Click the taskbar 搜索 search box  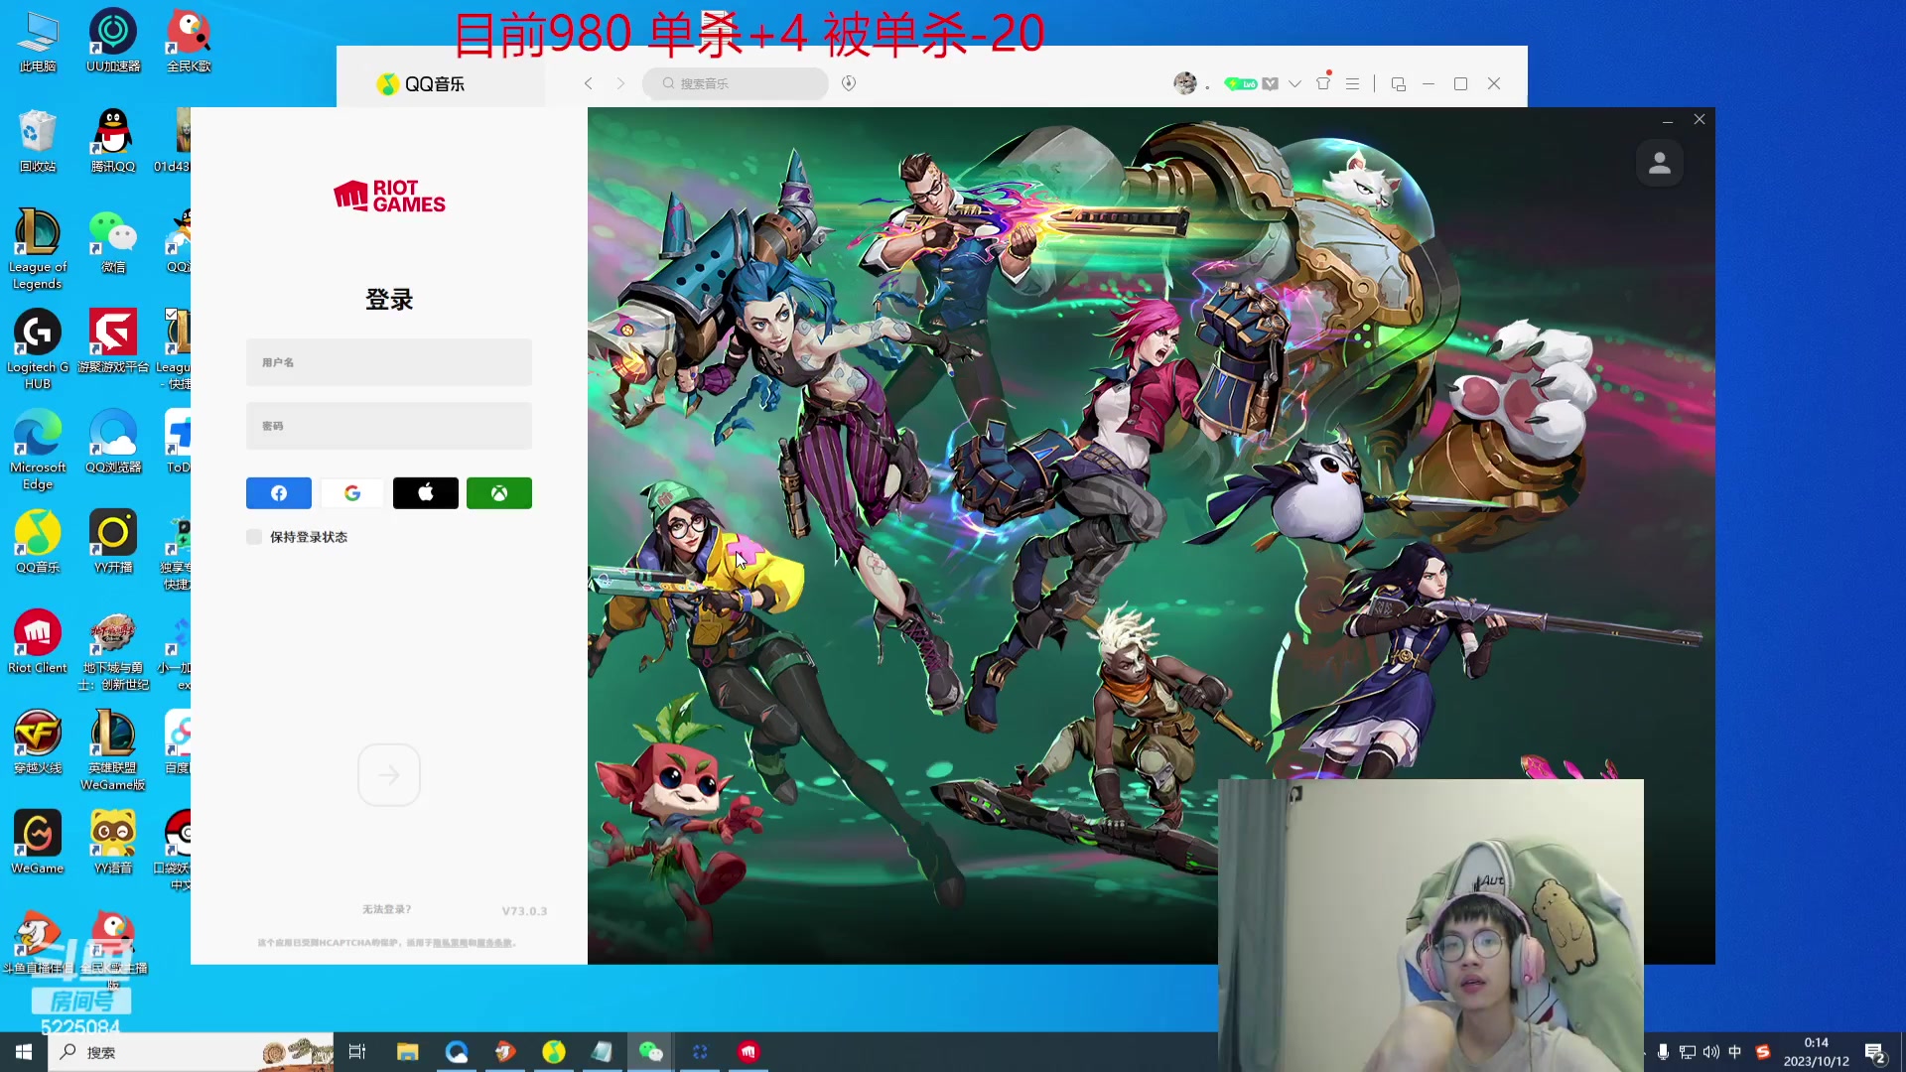(191, 1052)
